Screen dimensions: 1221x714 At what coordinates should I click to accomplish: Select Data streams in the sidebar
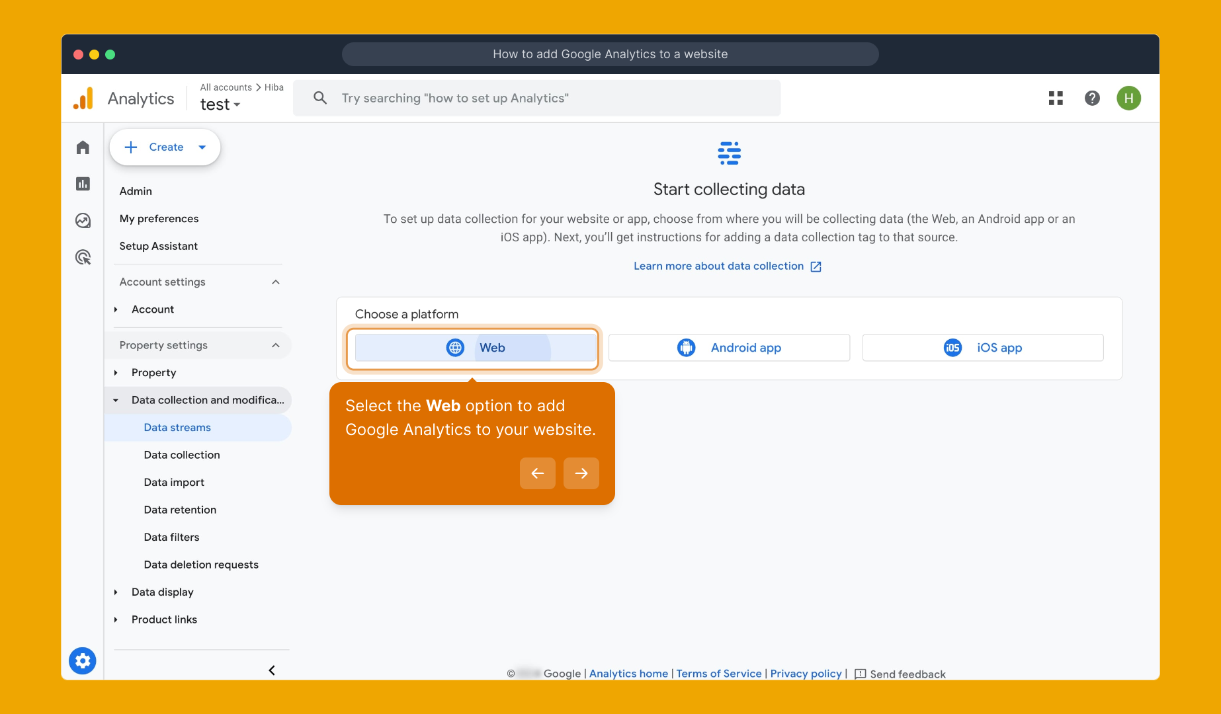(x=177, y=427)
